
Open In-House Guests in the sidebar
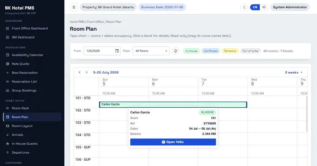[x=32, y=144]
